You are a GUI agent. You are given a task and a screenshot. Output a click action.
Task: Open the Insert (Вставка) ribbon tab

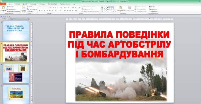pos(18,4)
